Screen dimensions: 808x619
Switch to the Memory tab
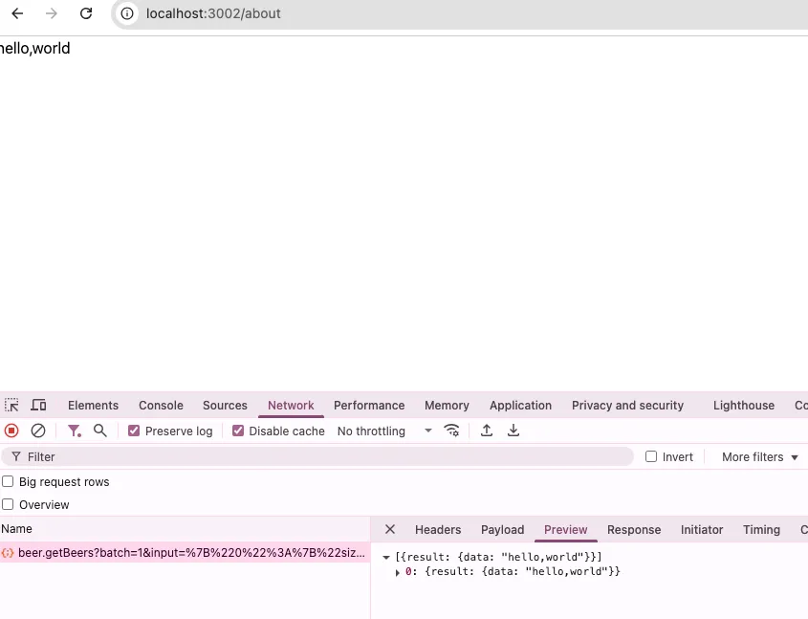(x=447, y=405)
